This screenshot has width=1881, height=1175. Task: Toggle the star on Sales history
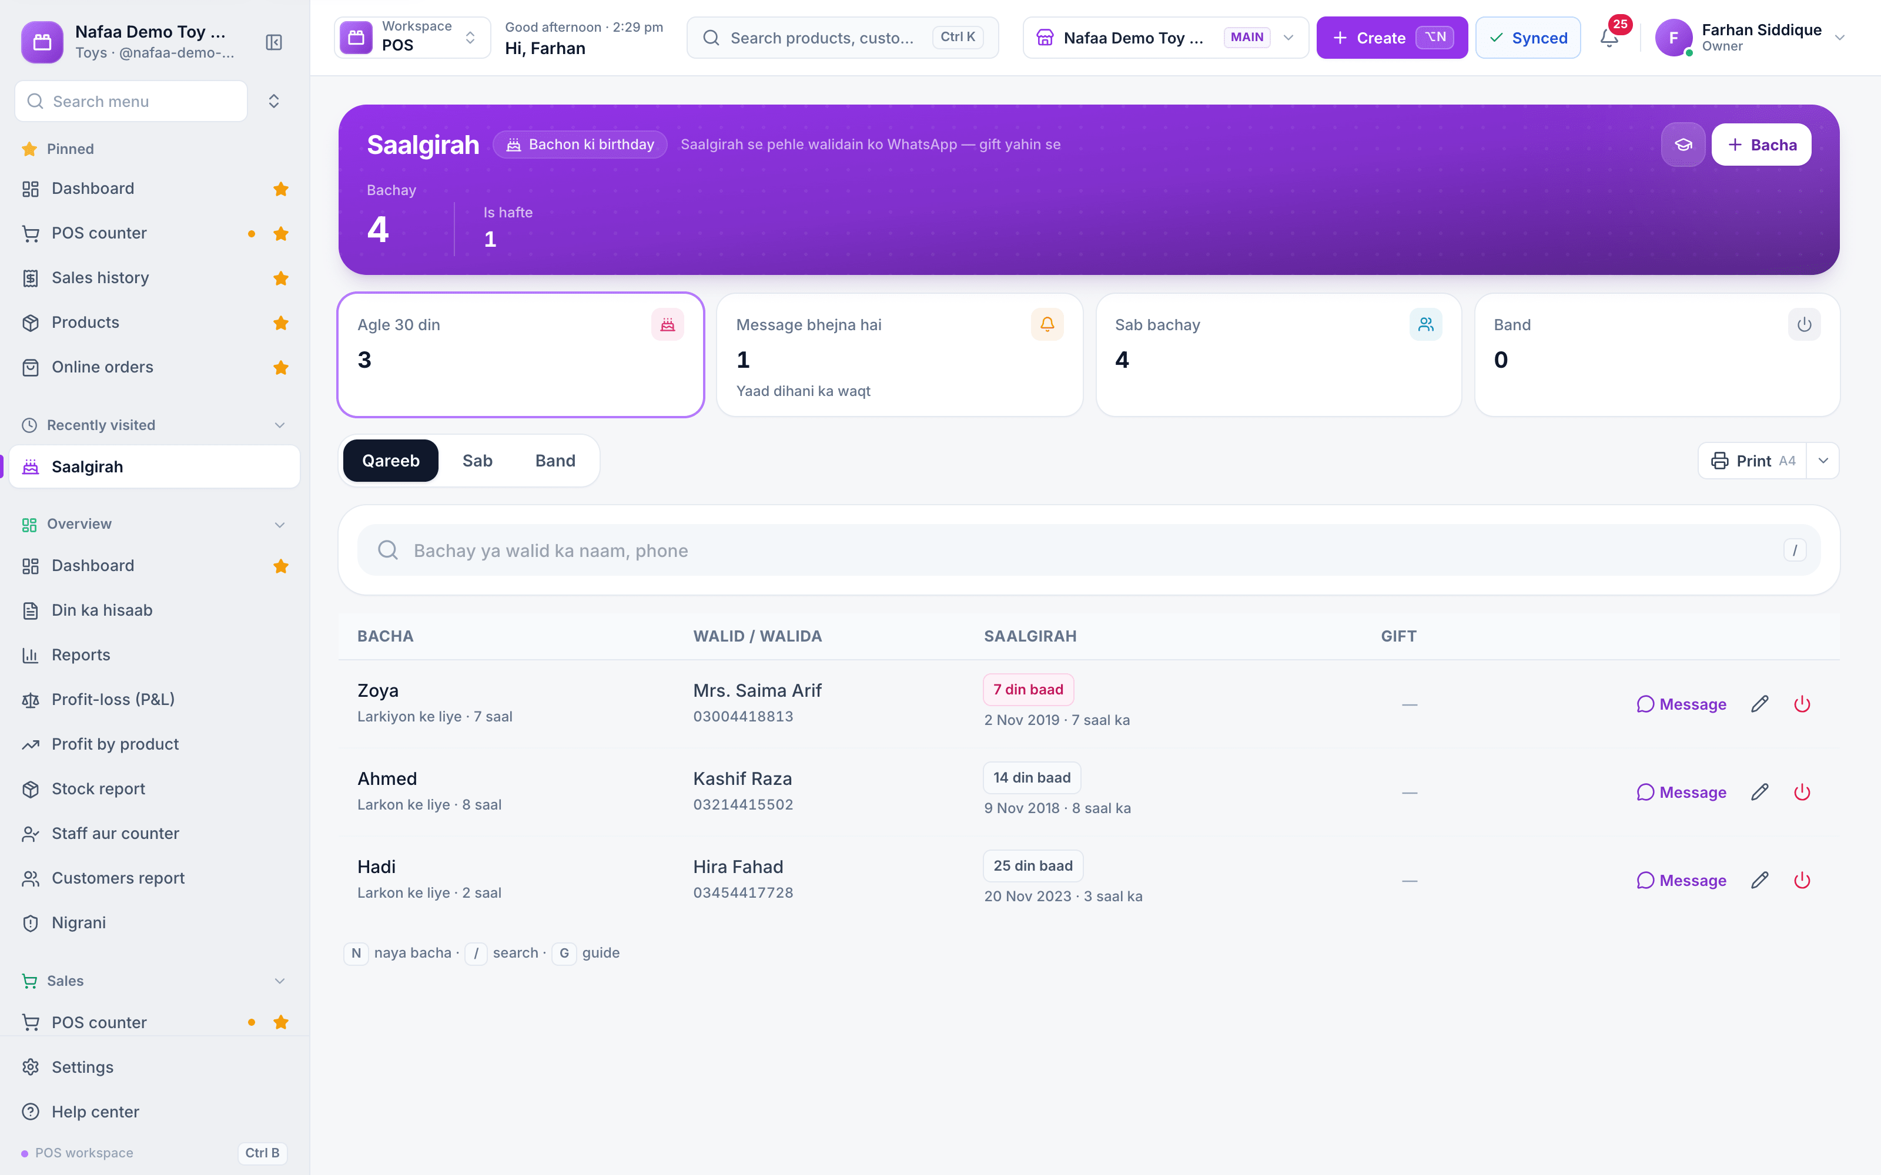(x=282, y=278)
